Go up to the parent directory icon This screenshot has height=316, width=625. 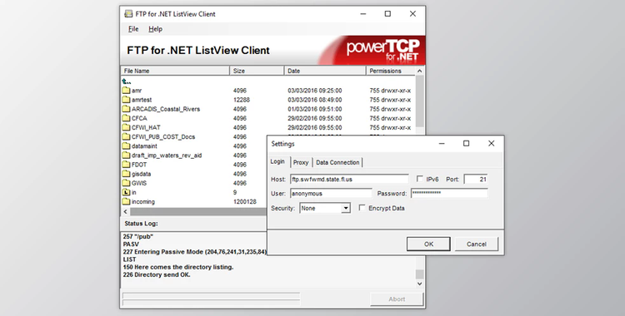(x=127, y=81)
